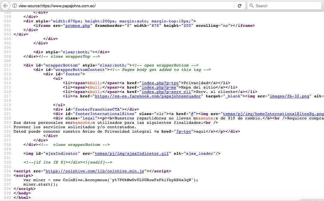
Task: Click the 'close wrapperBottom' comment
Action: point(74,145)
